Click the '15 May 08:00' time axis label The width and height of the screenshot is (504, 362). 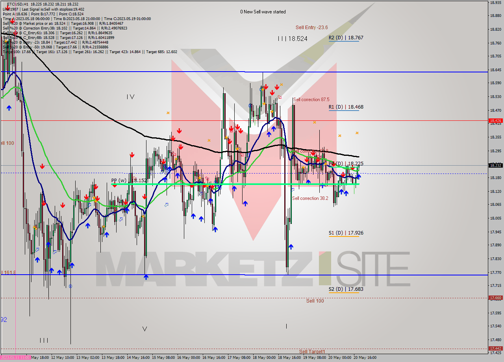(x=163, y=358)
